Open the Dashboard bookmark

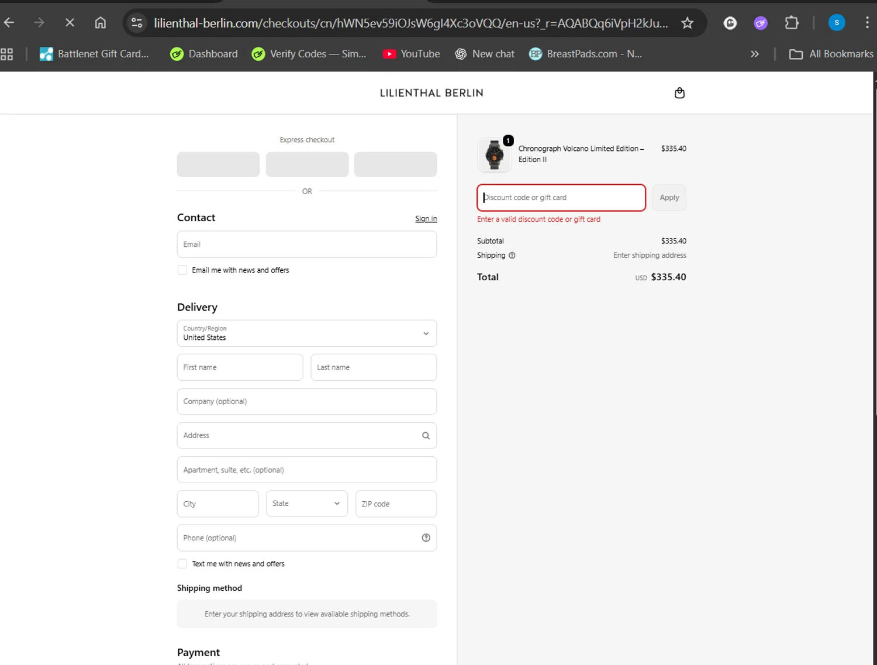click(x=204, y=54)
